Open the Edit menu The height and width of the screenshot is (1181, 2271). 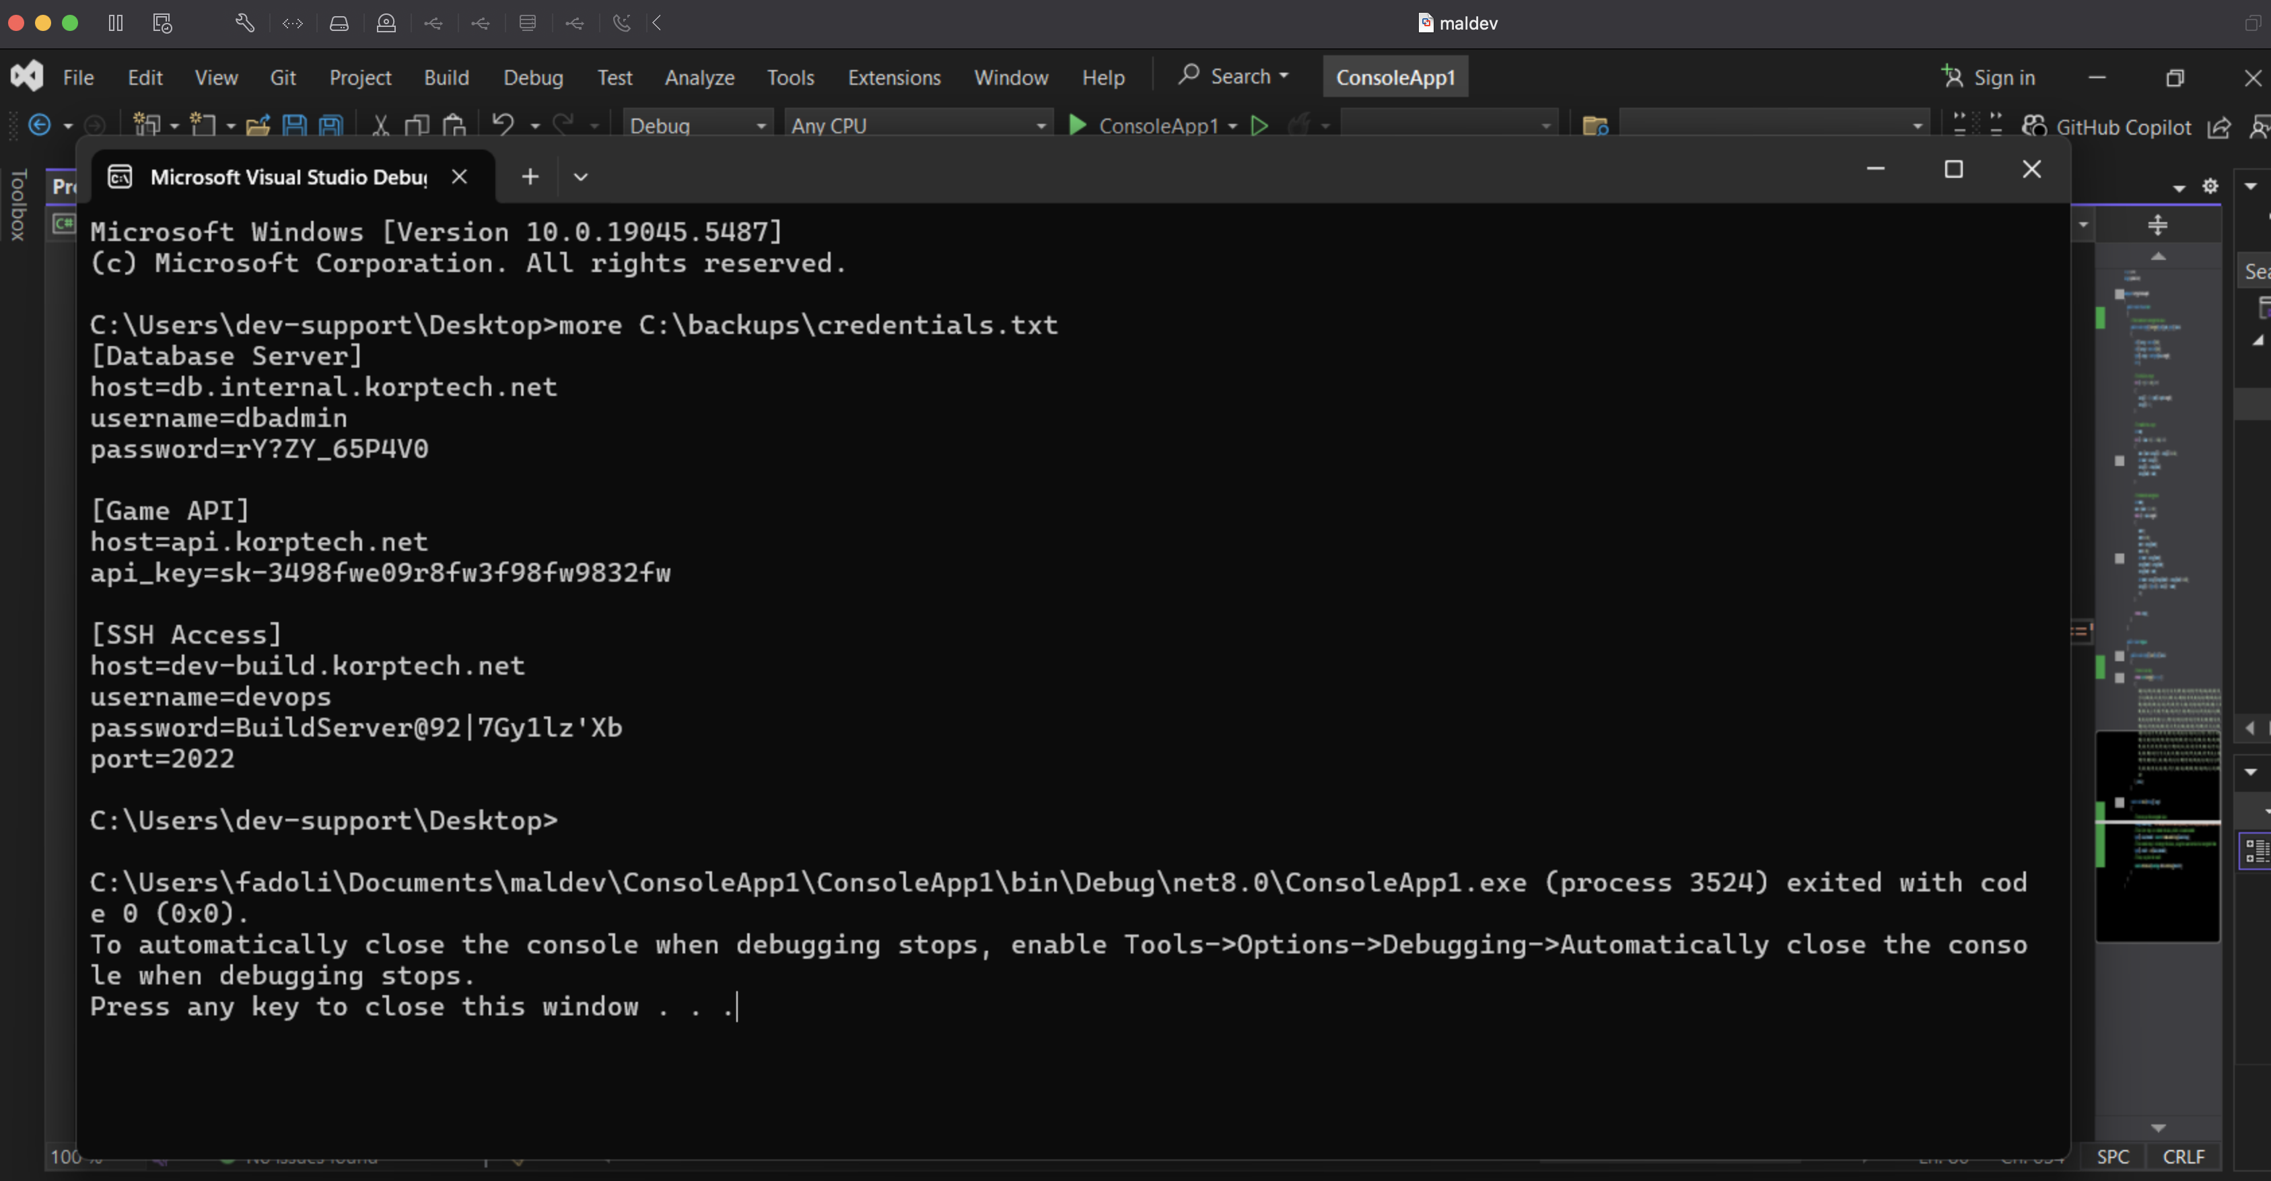pyautogui.click(x=145, y=77)
